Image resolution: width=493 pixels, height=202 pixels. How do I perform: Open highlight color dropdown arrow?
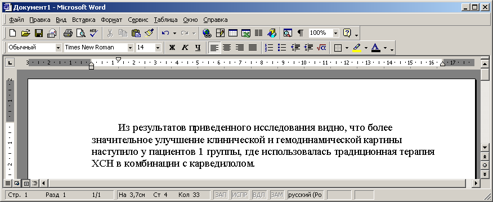coord(366,48)
